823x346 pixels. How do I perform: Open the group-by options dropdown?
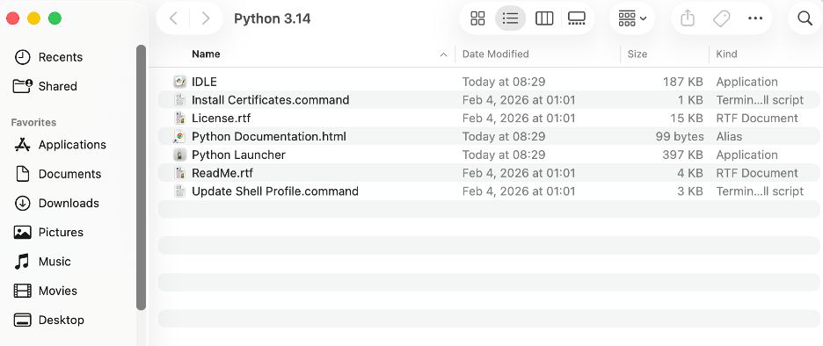(x=632, y=18)
